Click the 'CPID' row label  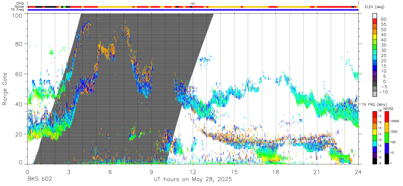pos(20,4)
